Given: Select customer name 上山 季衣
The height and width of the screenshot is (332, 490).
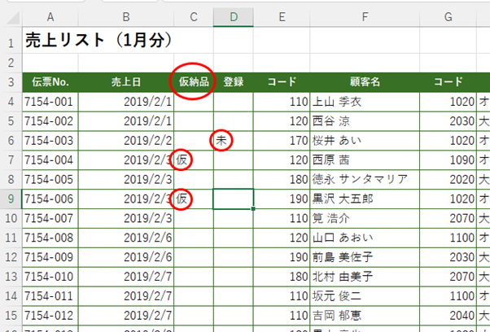Looking at the screenshot, I should tap(365, 102).
